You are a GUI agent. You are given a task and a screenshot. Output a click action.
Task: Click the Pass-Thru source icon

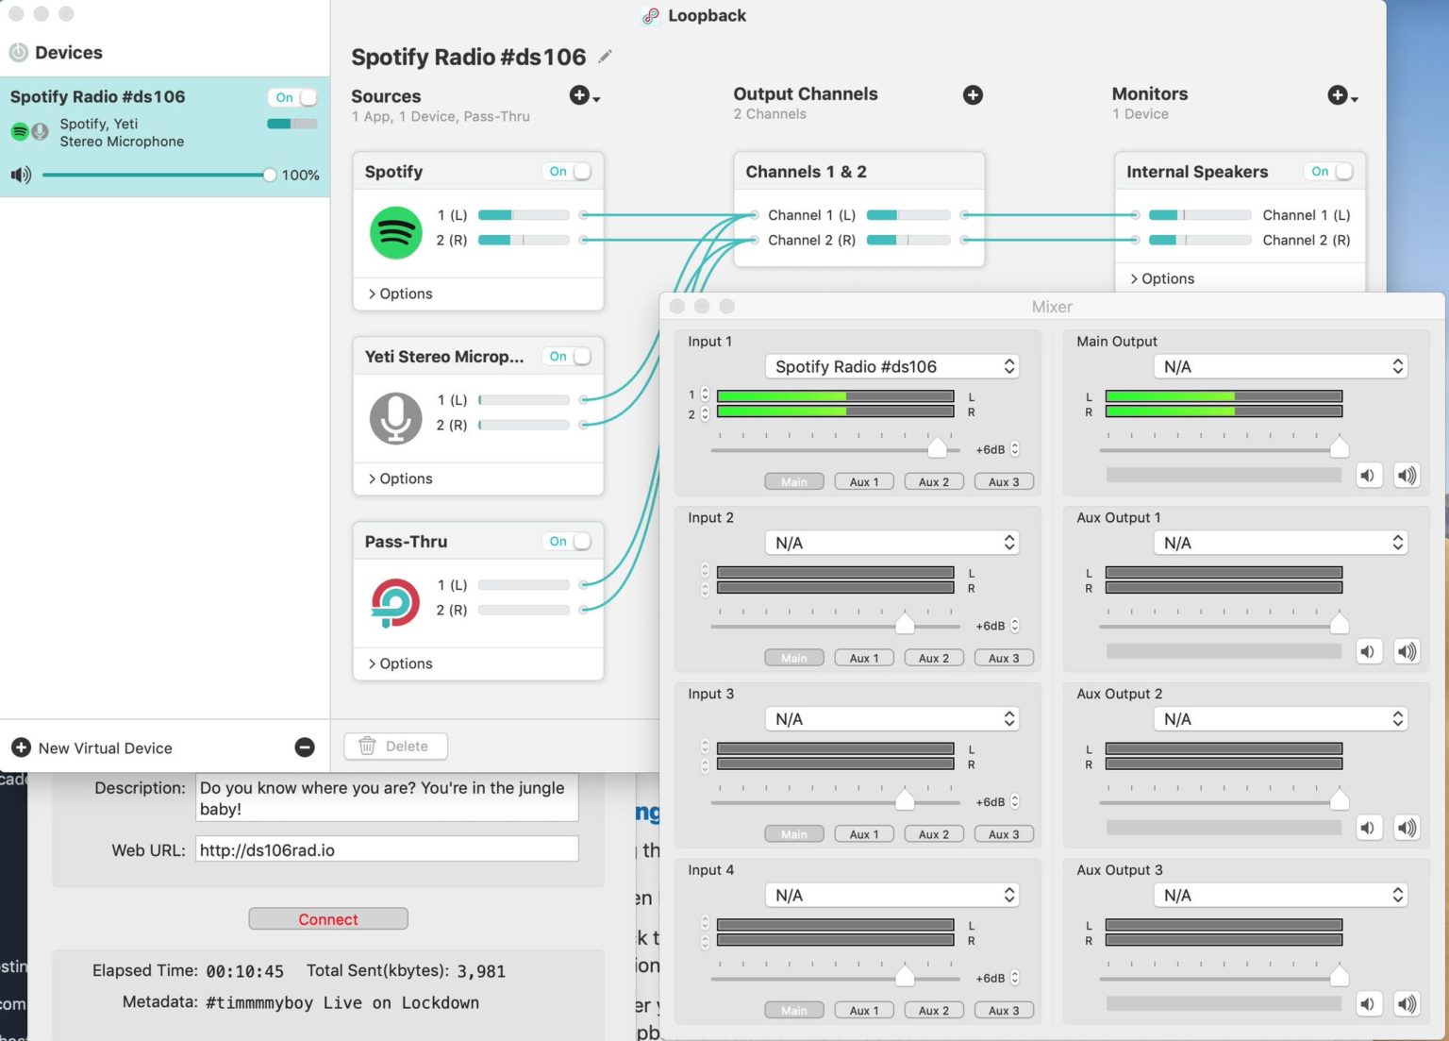coord(395,603)
